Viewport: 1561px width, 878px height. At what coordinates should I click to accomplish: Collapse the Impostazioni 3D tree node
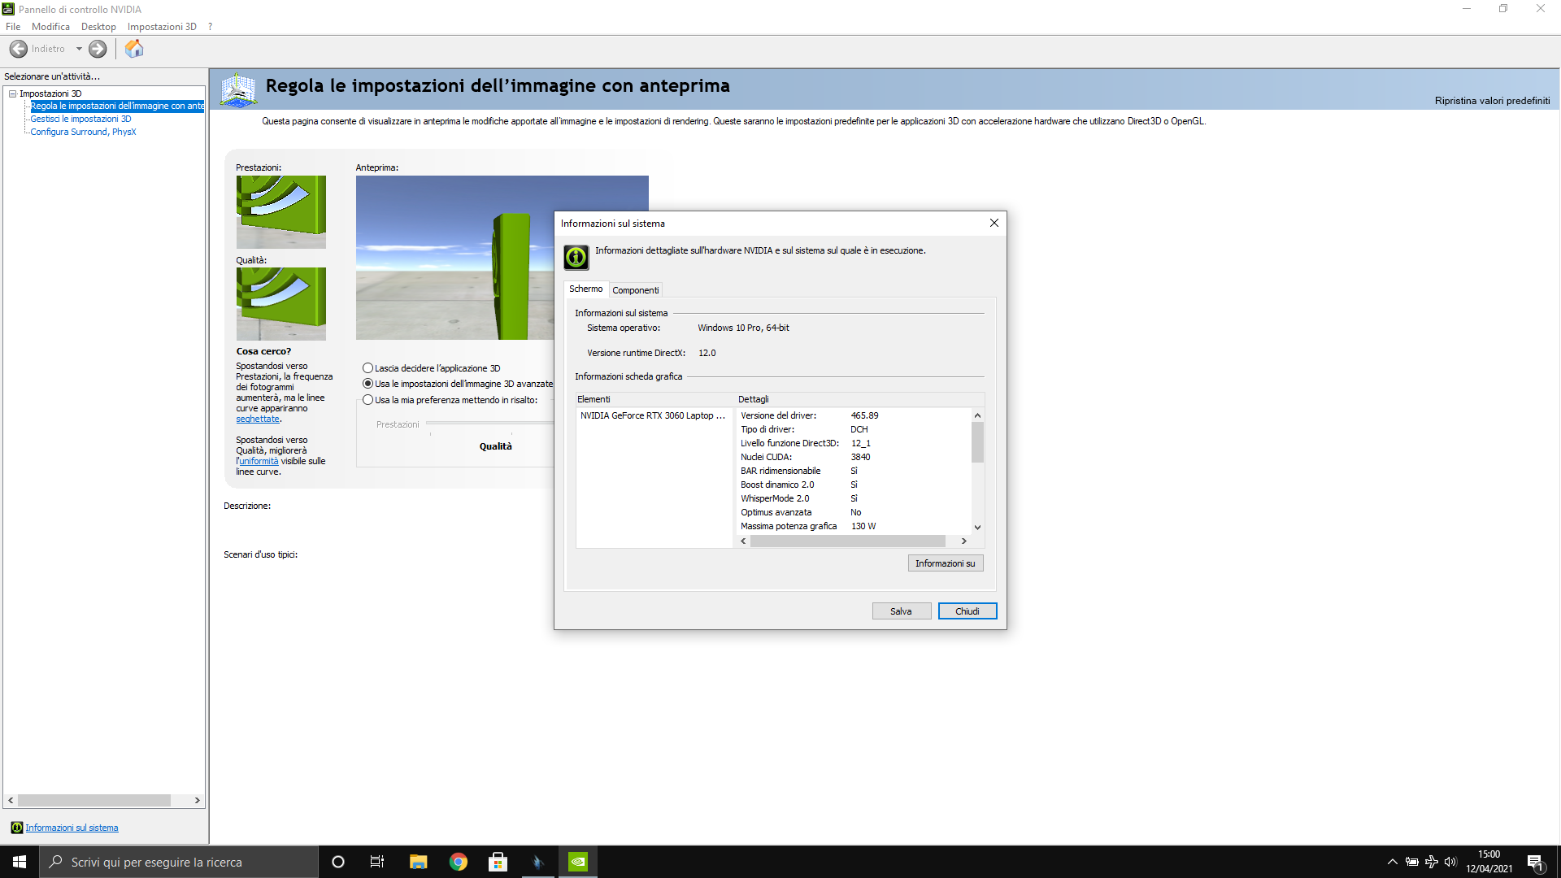(13, 93)
